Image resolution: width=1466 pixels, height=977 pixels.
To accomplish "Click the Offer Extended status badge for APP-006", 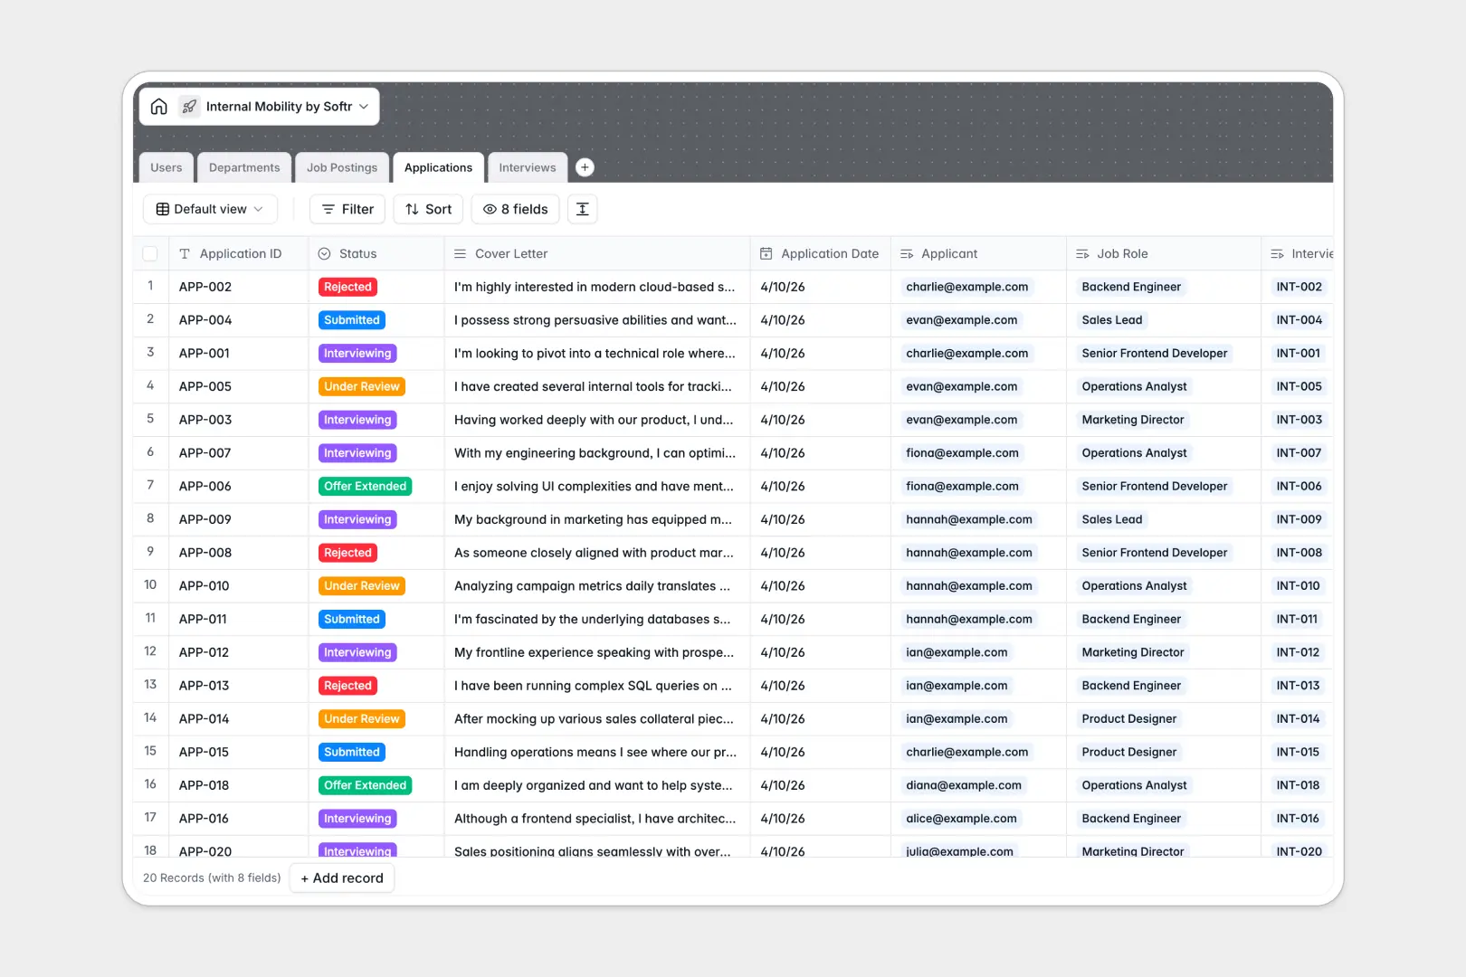I will 365,486.
